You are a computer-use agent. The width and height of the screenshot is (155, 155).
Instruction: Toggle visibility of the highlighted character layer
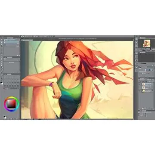click(139, 84)
